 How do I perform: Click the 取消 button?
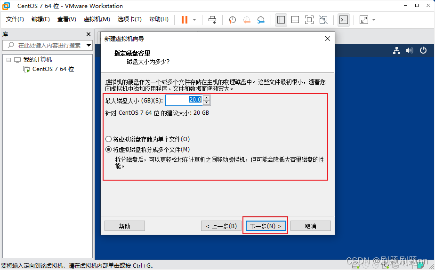(310, 226)
